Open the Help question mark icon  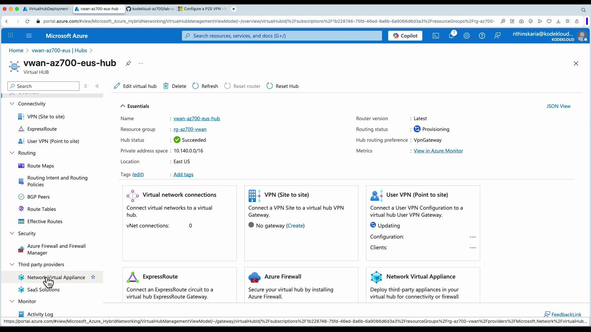point(482,36)
